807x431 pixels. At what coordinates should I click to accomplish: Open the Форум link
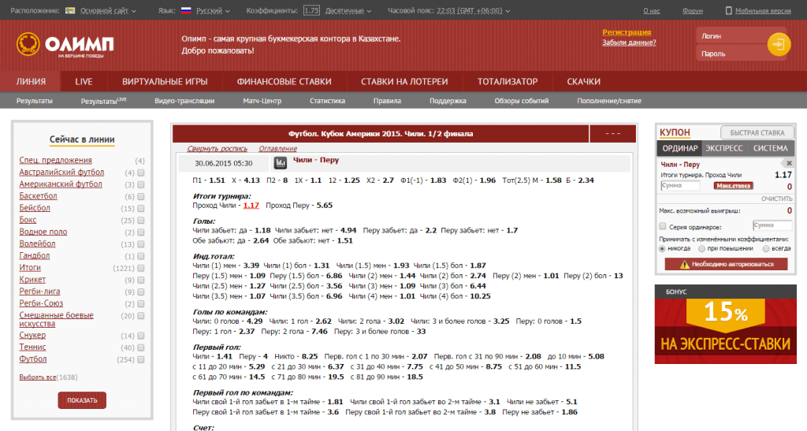point(692,10)
